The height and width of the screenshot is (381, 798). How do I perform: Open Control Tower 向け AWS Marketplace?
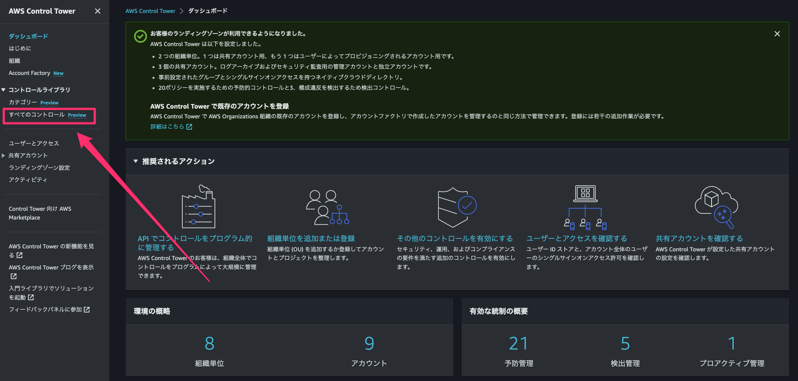point(40,213)
